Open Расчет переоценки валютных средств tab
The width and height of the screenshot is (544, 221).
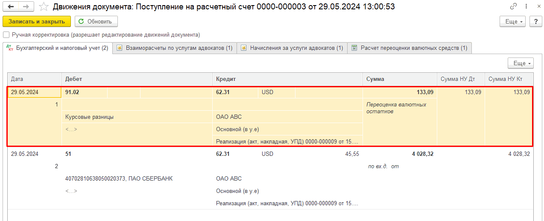point(409,48)
